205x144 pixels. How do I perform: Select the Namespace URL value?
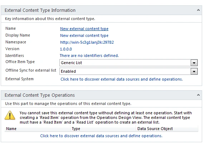(x=87, y=42)
